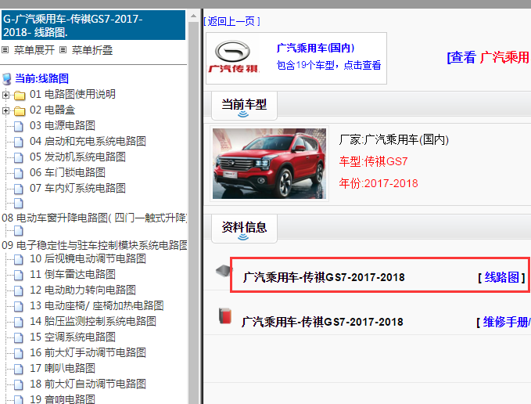Click page icon of 16 前大灯手动调节电路图
The width and height of the screenshot is (531, 404).
click(x=19, y=353)
